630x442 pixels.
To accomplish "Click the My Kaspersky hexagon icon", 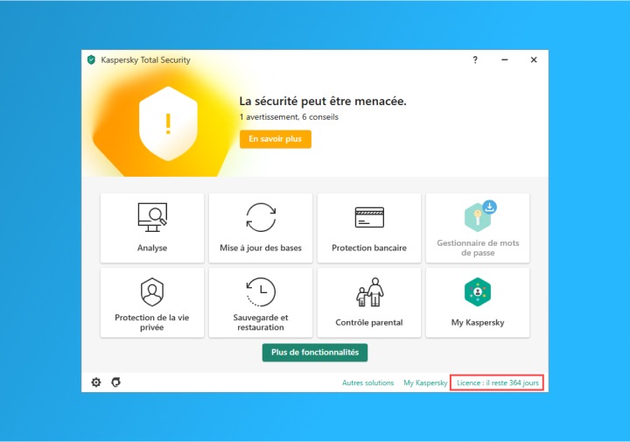I will tap(478, 292).
